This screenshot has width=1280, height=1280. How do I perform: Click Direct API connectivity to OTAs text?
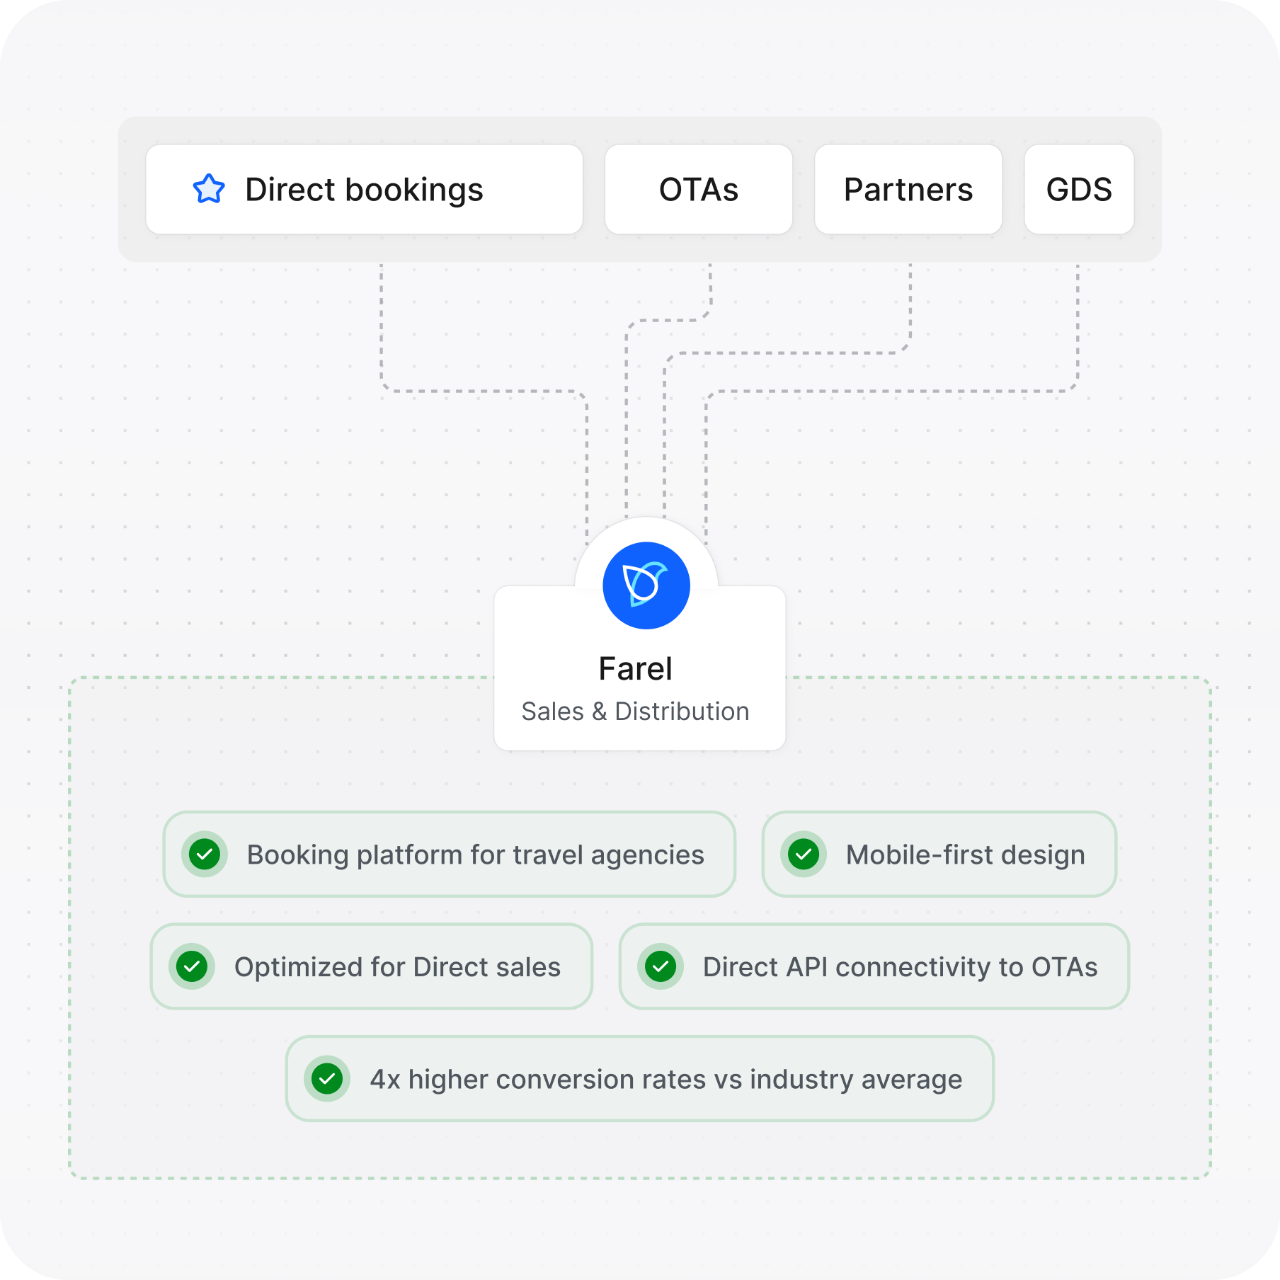click(900, 967)
